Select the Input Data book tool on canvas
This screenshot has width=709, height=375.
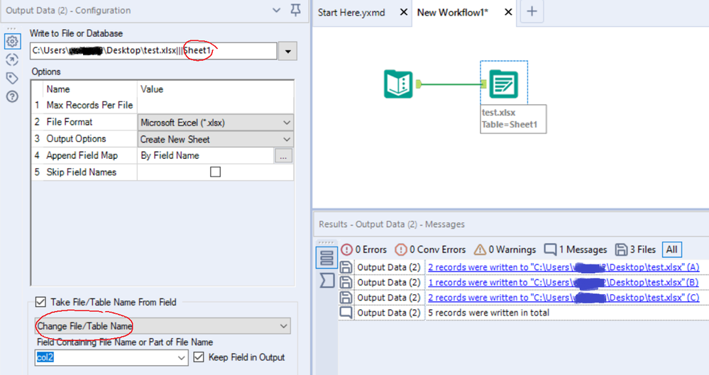point(398,84)
